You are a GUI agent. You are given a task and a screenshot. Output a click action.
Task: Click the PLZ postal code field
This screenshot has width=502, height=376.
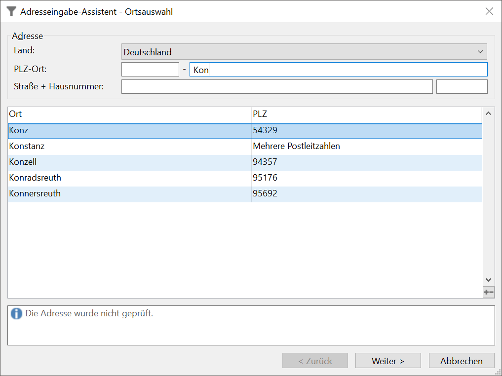(x=150, y=70)
